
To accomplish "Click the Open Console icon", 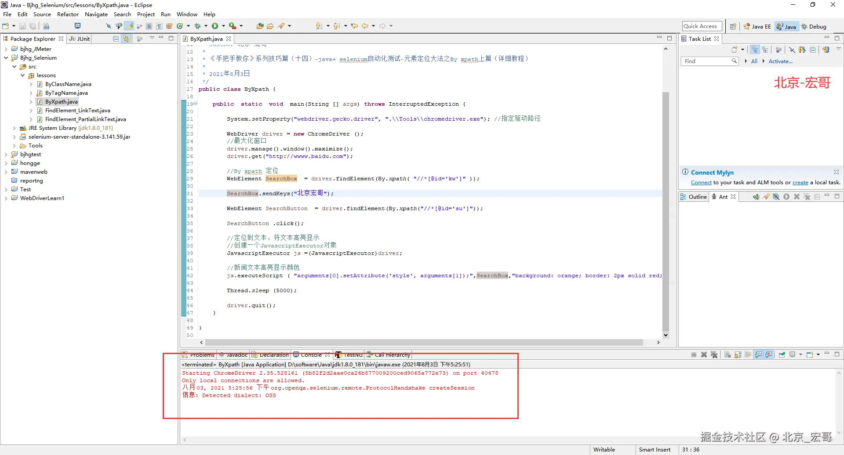I will click(810, 355).
